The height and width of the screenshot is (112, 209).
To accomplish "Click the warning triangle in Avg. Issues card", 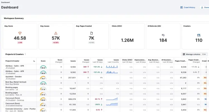I will [56, 33].
